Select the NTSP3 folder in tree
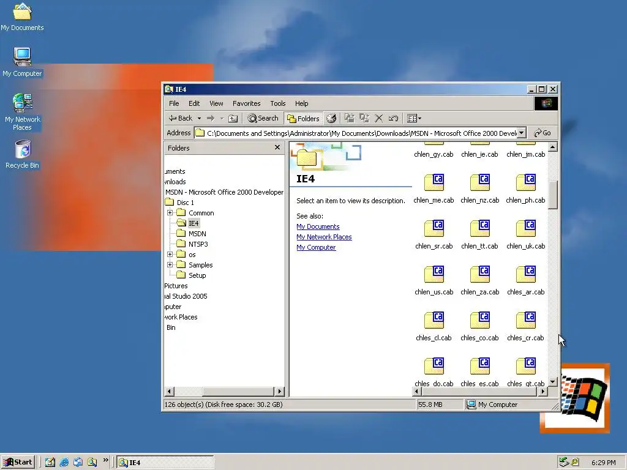Image resolution: width=627 pixels, height=470 pixels. pyautogui.click(x=198, y=244)
